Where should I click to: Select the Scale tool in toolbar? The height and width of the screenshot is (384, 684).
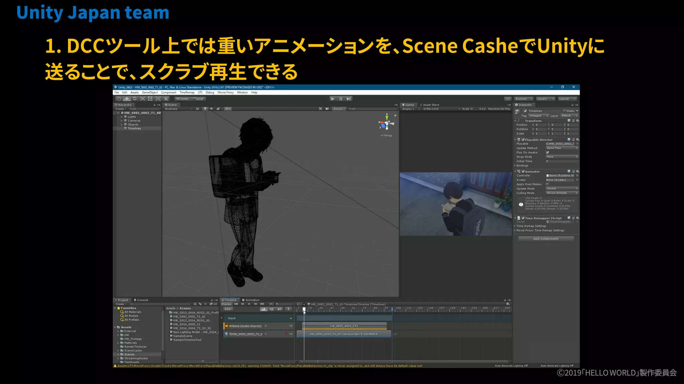[x=143, y=99]
